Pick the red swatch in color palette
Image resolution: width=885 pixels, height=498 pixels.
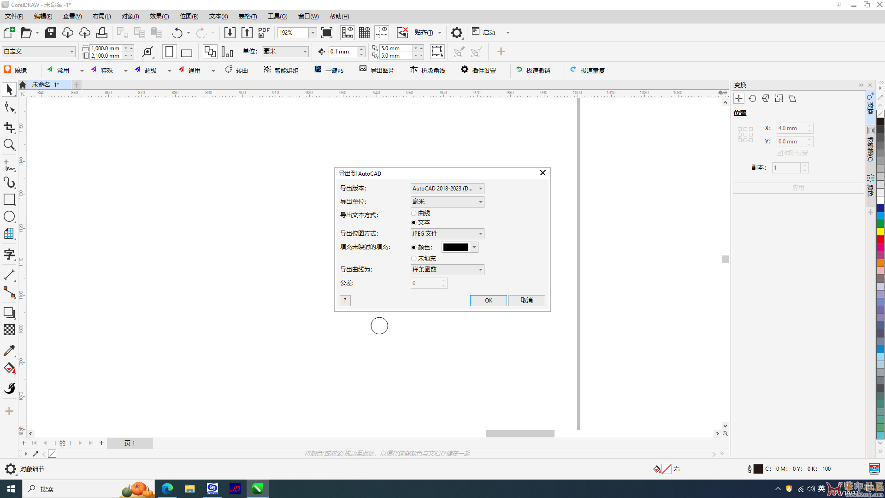pyautogui.click(x=880, y=239)
